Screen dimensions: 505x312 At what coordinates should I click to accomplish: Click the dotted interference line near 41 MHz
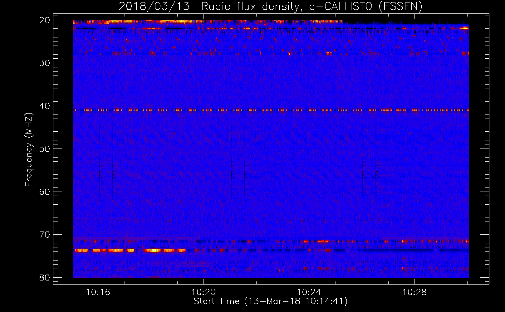pyautogui.click(x=271, y=110)
